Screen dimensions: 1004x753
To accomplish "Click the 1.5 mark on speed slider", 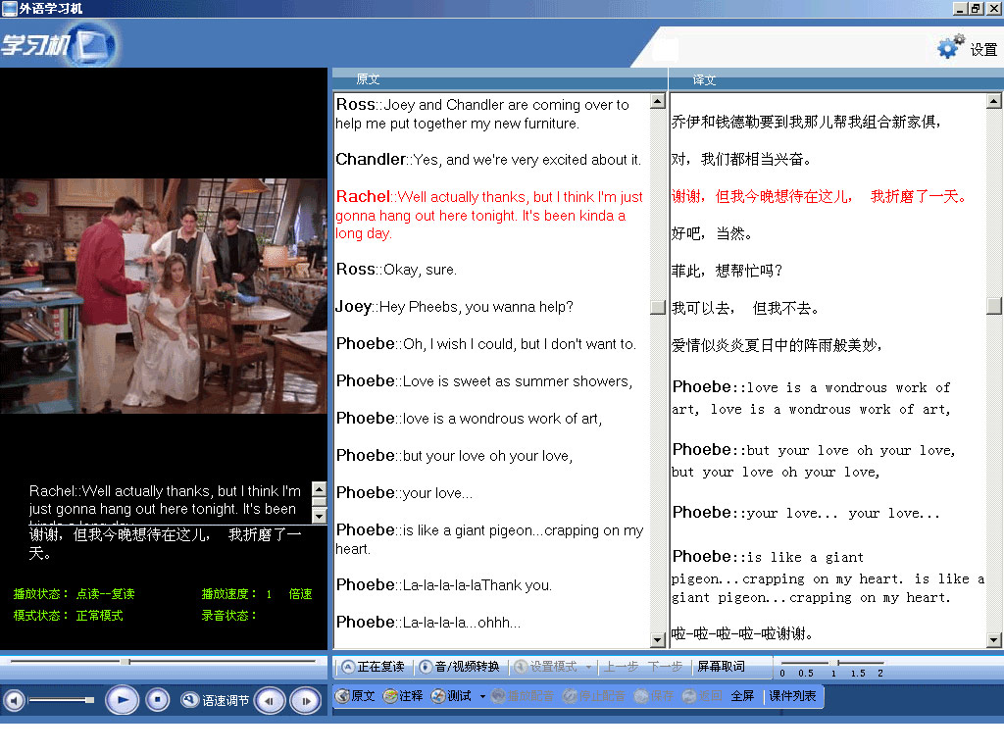I will 857,664.
